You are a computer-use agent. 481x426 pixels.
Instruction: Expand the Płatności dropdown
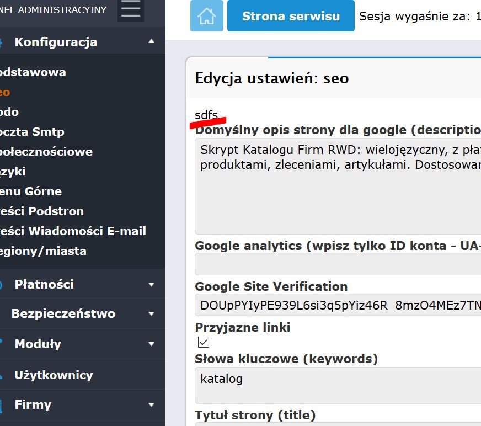[x=152, y=284]
